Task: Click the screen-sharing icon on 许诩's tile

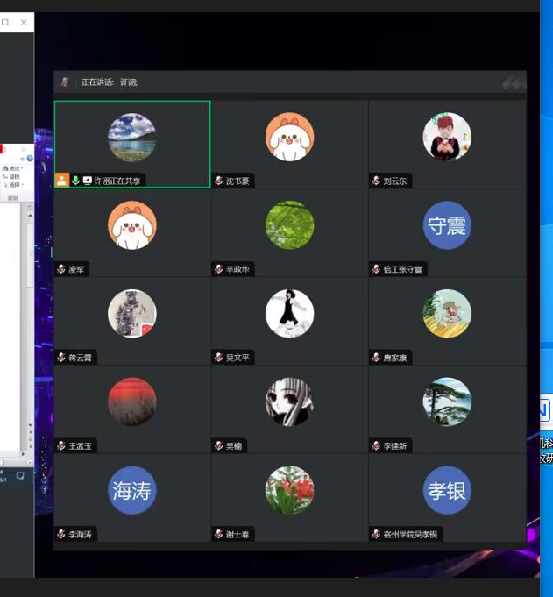Action: click(x=88, y=181)
